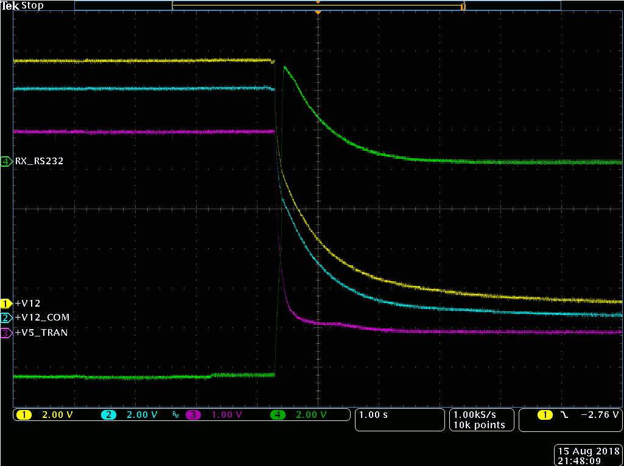Select the yellow channel 1 badge in readout
Screen dimensions: 624x466
(24, 416)
